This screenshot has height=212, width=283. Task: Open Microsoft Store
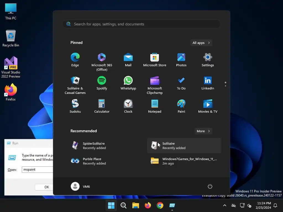coord(155,60)
